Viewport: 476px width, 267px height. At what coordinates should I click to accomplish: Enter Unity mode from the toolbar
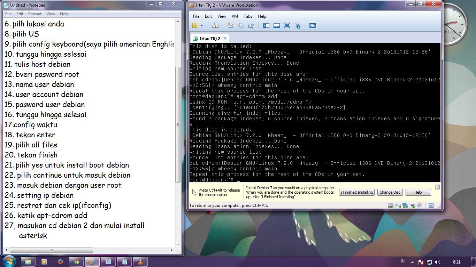point(297,25)
